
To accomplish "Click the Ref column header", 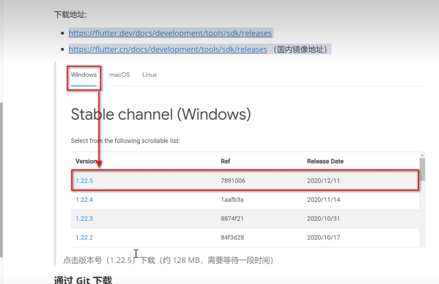I will click(225, 161).
